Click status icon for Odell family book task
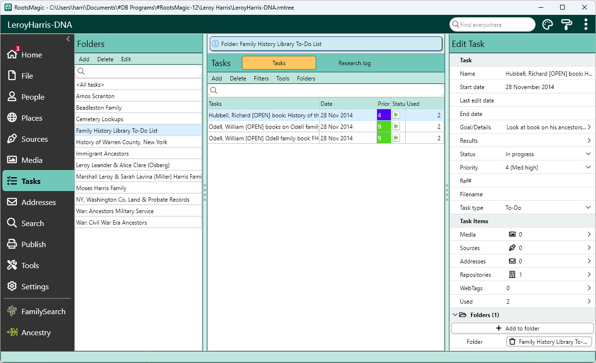 coord(396,138)
